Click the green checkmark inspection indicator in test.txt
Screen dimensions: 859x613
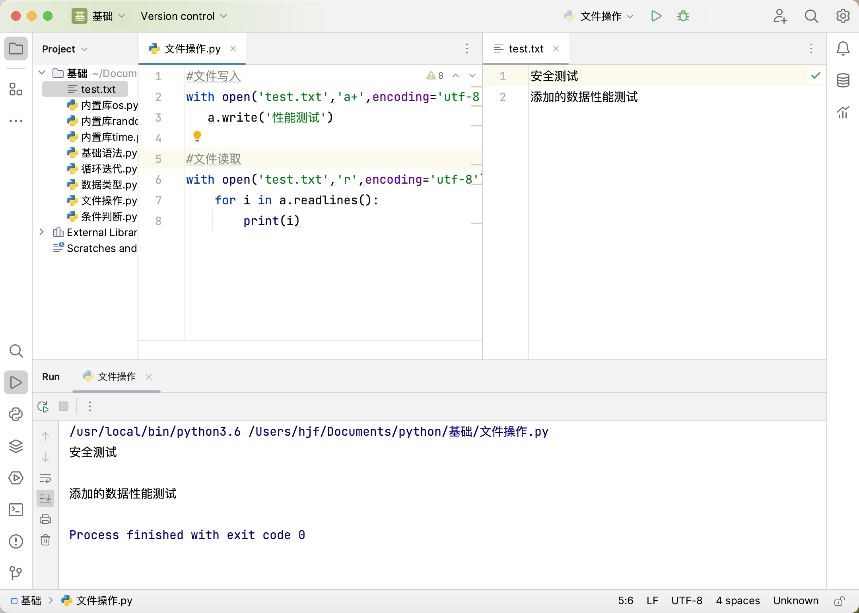tap(816, 76)
